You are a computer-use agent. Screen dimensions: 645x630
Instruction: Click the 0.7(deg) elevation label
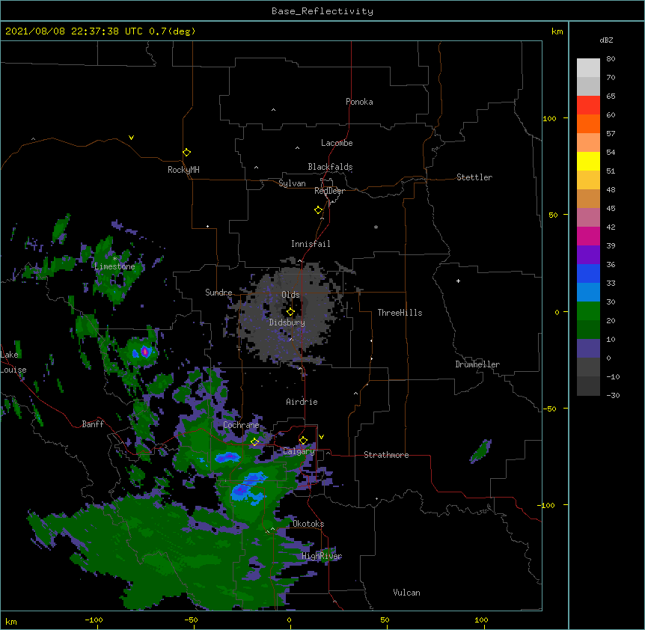tap(172, 31)
